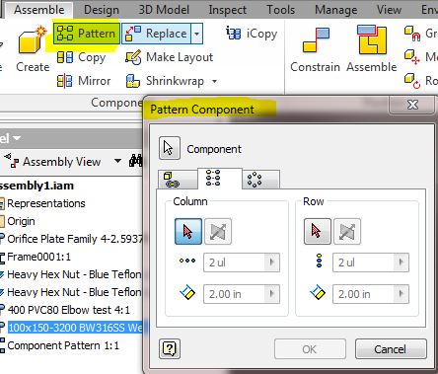Click the iCopy tool

[x=252, y=34]
